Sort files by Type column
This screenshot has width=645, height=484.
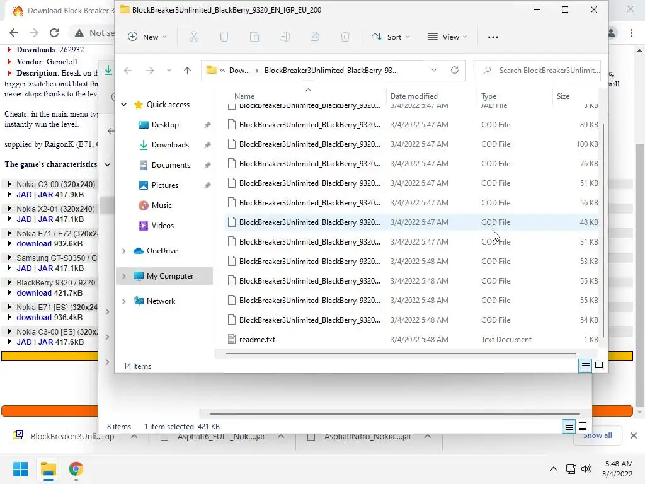(489, 96)
